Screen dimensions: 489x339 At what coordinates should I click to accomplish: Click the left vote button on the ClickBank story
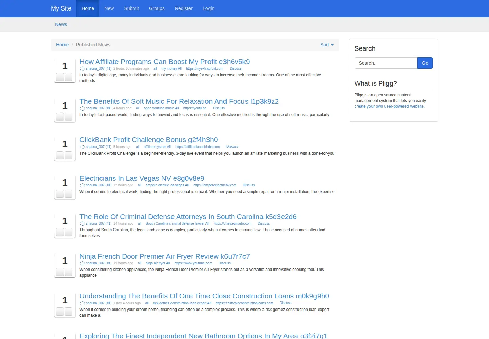tap(60, 155)
